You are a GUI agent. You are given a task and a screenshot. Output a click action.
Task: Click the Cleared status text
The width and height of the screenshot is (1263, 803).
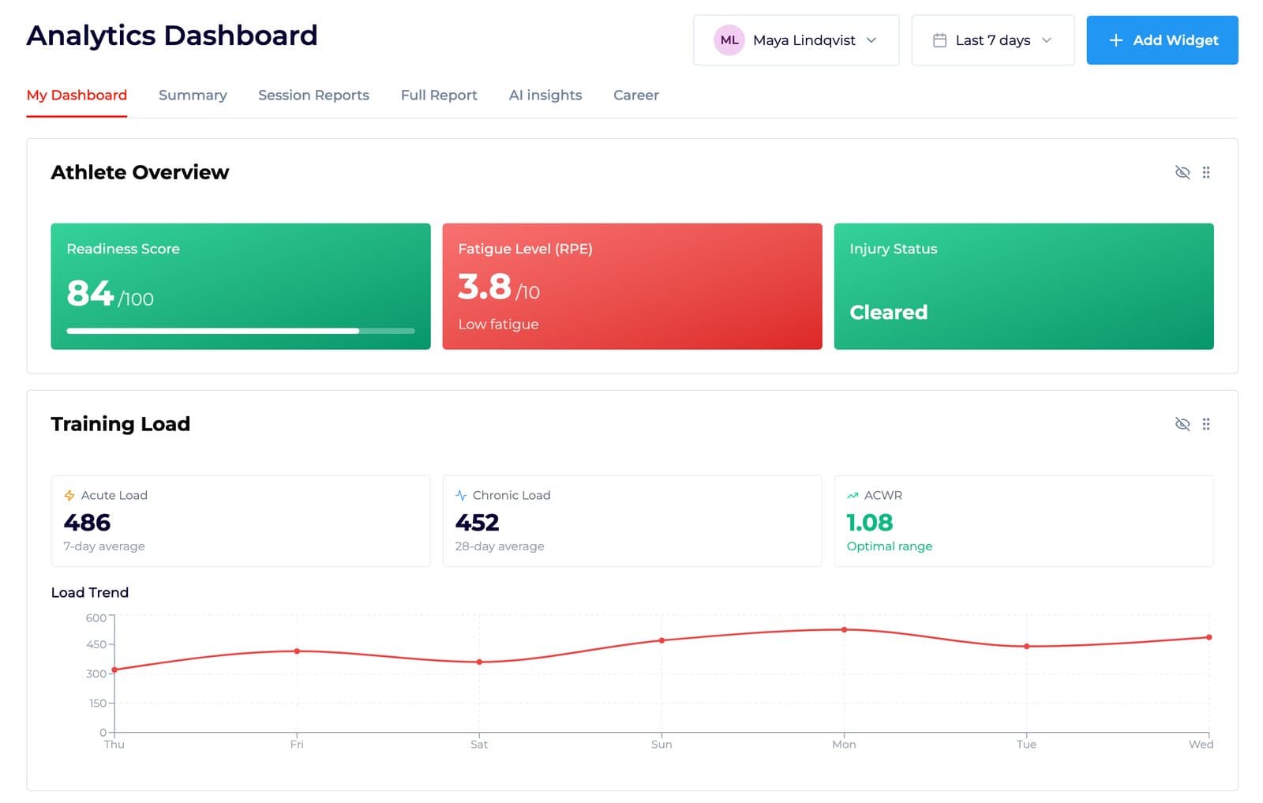[x=888, y=312]
